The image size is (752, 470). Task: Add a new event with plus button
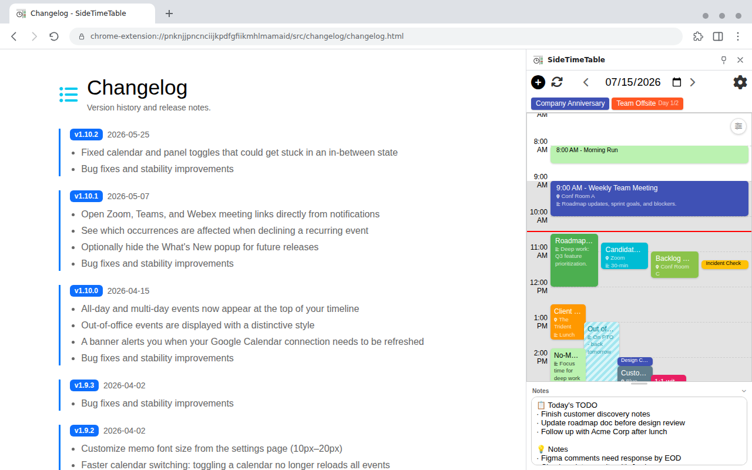point(538,82)
